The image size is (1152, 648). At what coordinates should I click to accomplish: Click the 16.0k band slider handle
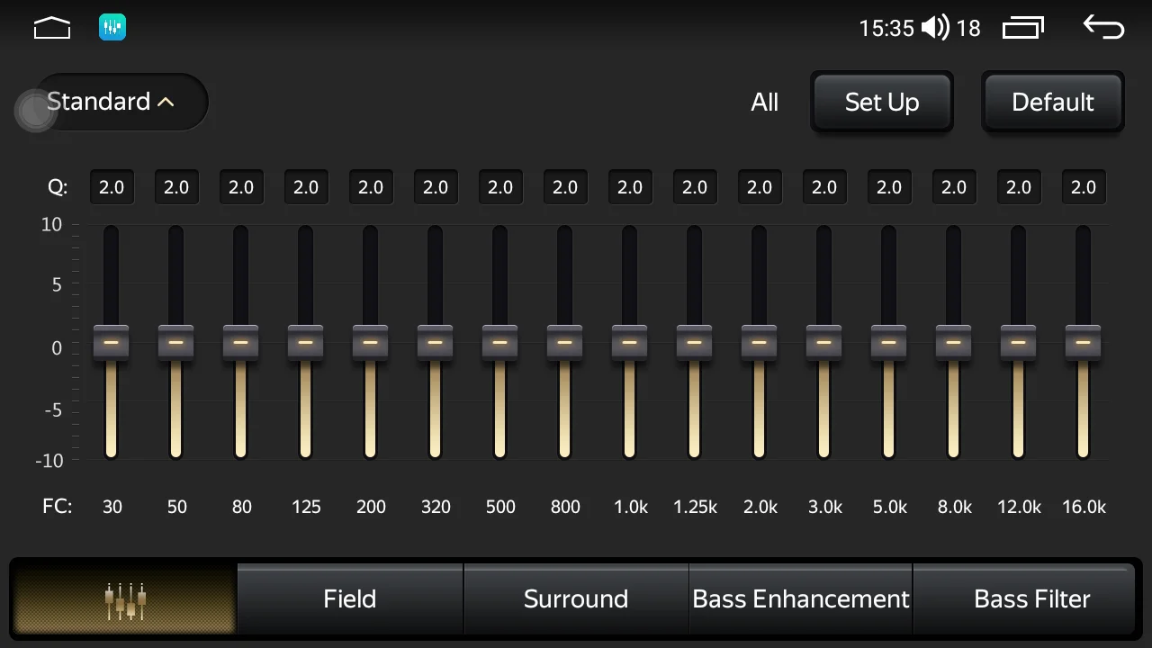pyautogui.click(x=1084, y=343)
